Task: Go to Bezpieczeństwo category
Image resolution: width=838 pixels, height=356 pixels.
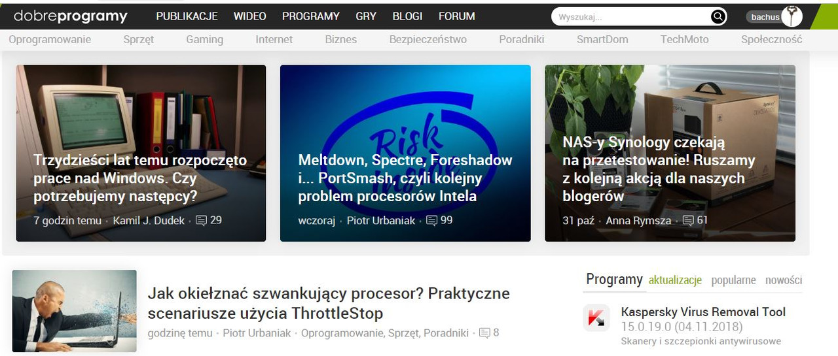Action: click(428, 39)
